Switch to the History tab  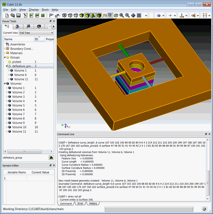(x=92, y=203)
